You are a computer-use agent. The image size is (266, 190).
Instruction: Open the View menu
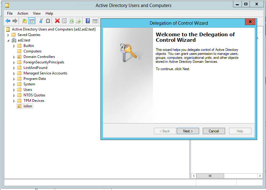tap(37, 13)
